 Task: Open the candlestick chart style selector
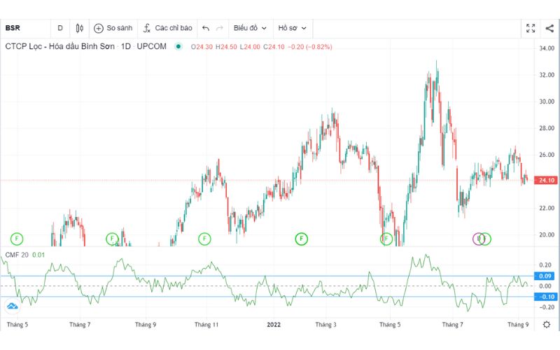tap(80, 28)
